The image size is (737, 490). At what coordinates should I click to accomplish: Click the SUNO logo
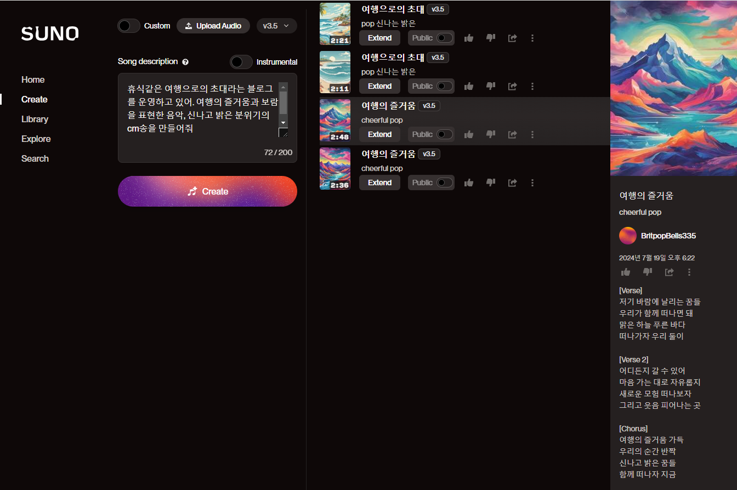50,33
